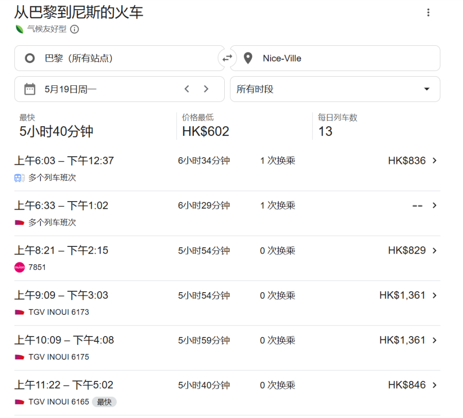The image size is (463, 418).
Task: Select the fastest TGV INOUI 6165 train
Action: 227,393
